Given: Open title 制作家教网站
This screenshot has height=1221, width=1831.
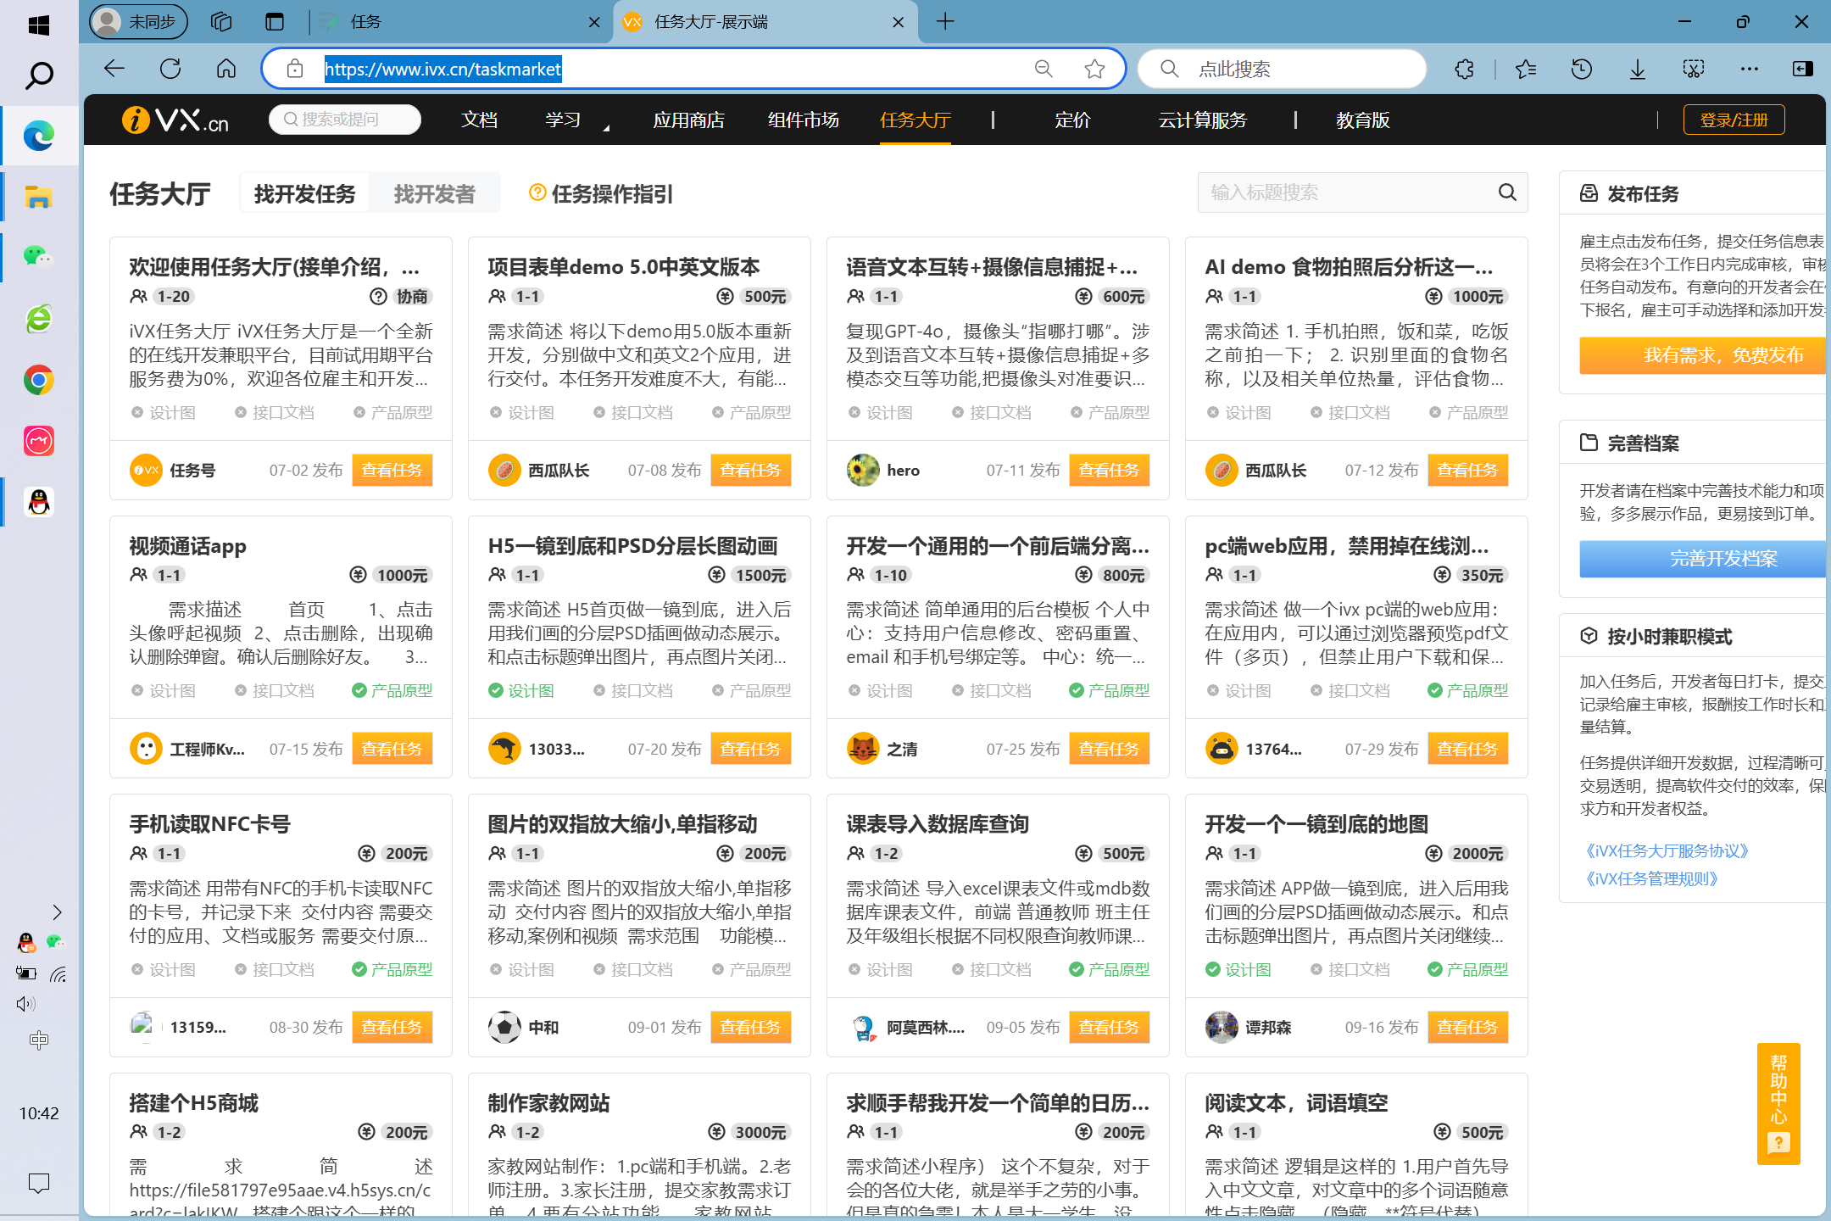Looking at the screenshot, I should [548, 1102].
